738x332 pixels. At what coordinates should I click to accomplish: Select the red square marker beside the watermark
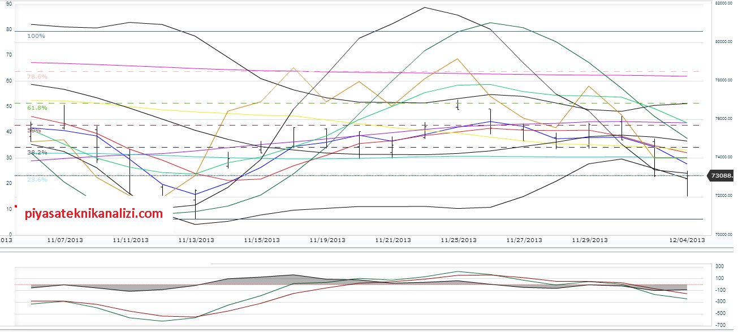point(16,205)
